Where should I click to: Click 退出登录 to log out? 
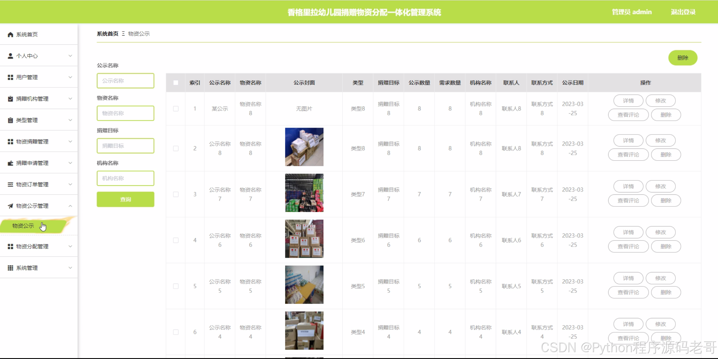click(x=683, y=12)
